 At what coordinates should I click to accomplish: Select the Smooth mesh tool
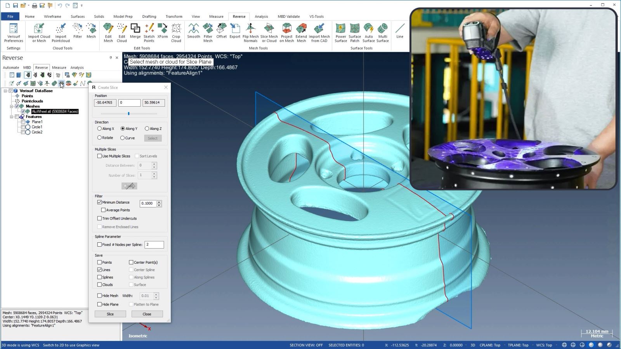(193, 31)
